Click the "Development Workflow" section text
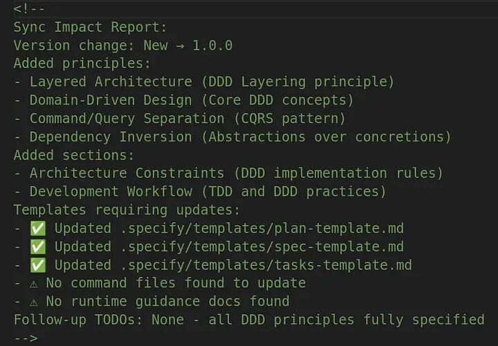The width and height of the screenshot is (498, 346). [111, 191]
